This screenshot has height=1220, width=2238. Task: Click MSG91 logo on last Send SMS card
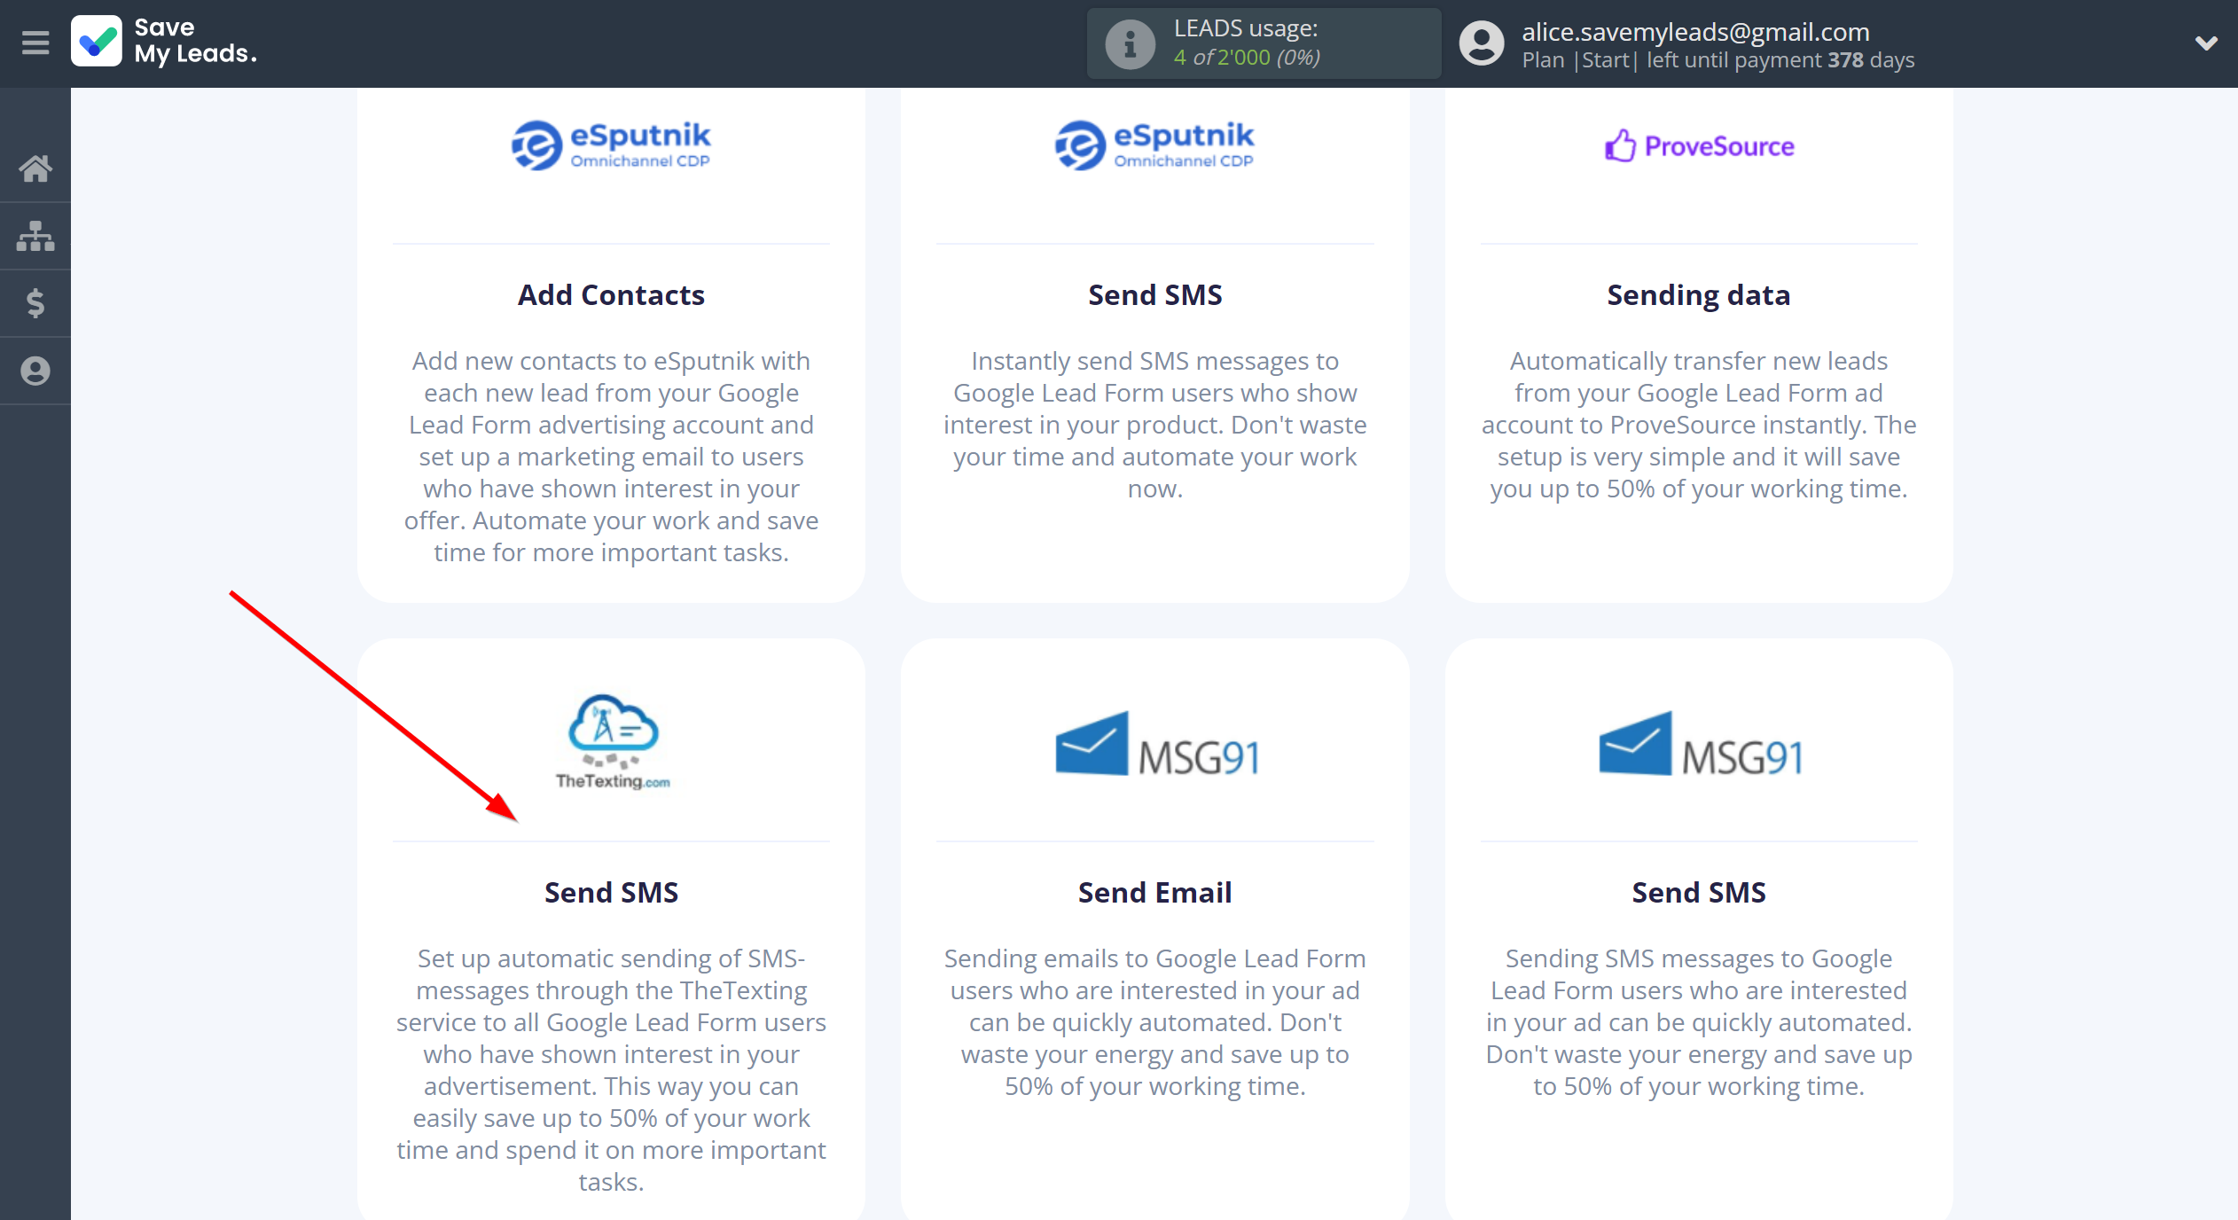click(1701, 745)
